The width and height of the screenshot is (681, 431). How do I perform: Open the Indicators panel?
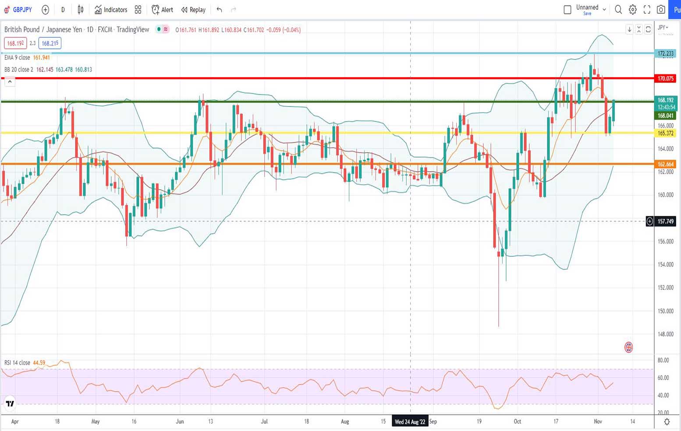111,9
